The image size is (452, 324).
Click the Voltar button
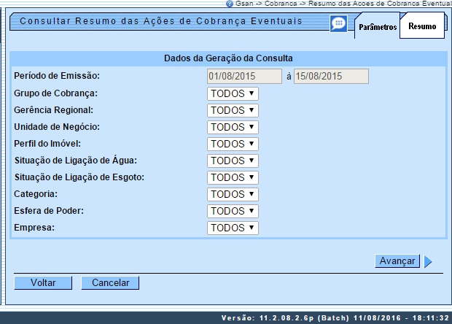click(x=43, y=282)
